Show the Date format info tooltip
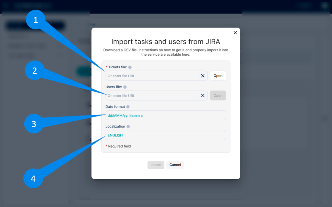Image resolution: width=332 pixels, height=207 pixels. click(128, 107)
